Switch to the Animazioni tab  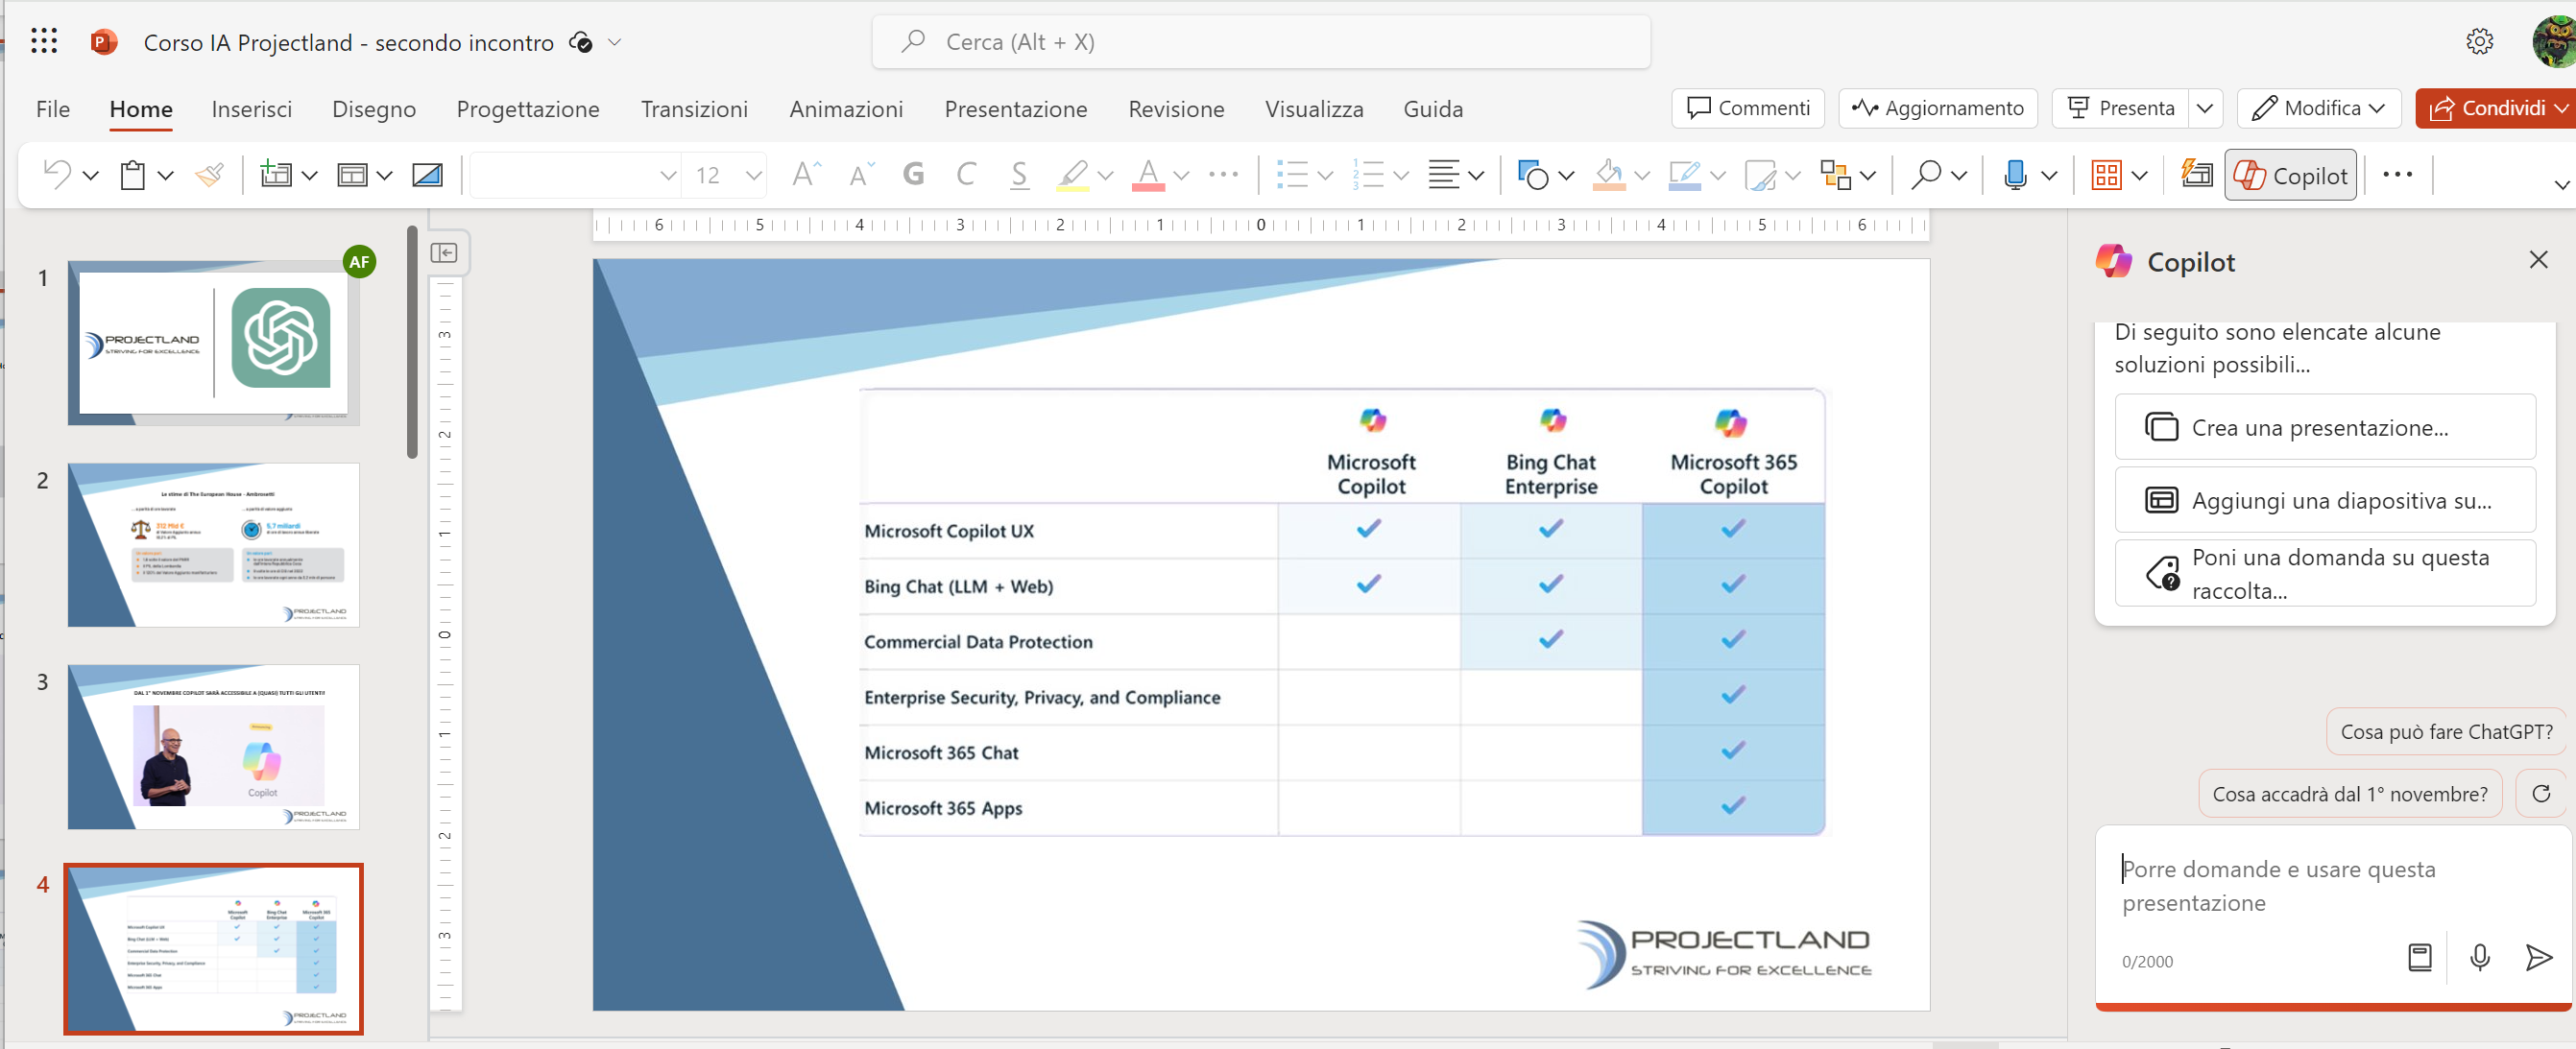click(846, 109)
